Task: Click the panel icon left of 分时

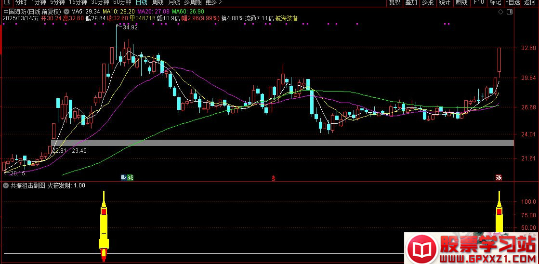Action: pos(6,2)
